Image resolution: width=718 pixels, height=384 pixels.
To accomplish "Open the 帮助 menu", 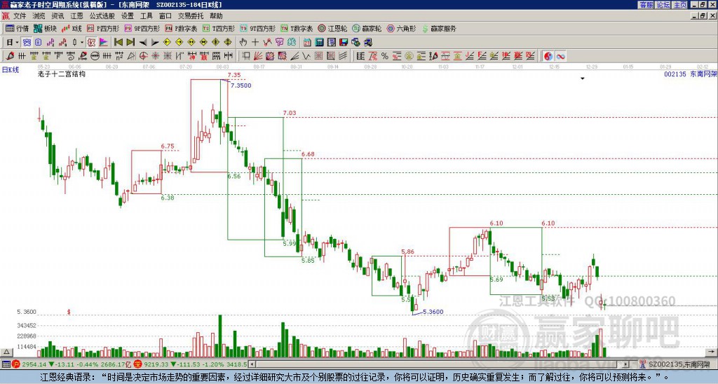I will (x=216, y=16).
